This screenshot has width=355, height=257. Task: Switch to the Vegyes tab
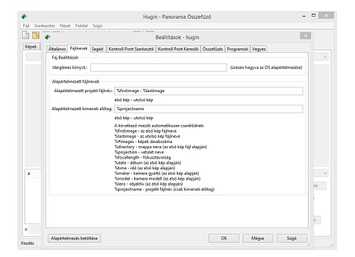point(259,49)
